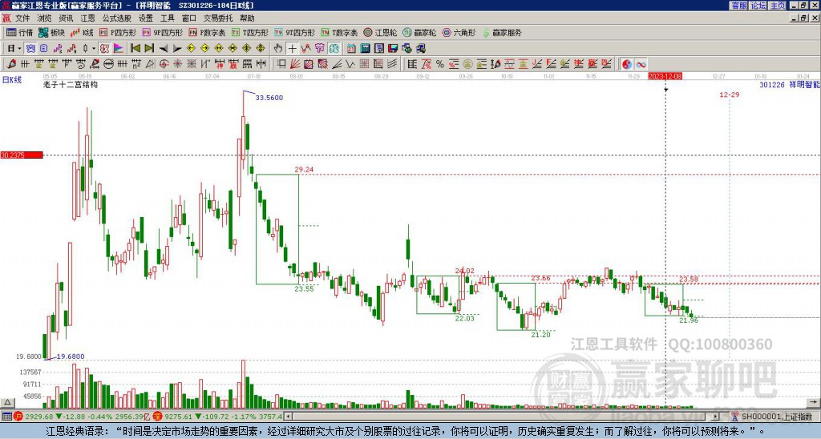Open the T四方形 tool
Viewport: 821px width, 439px height.
tap(250, 32)
